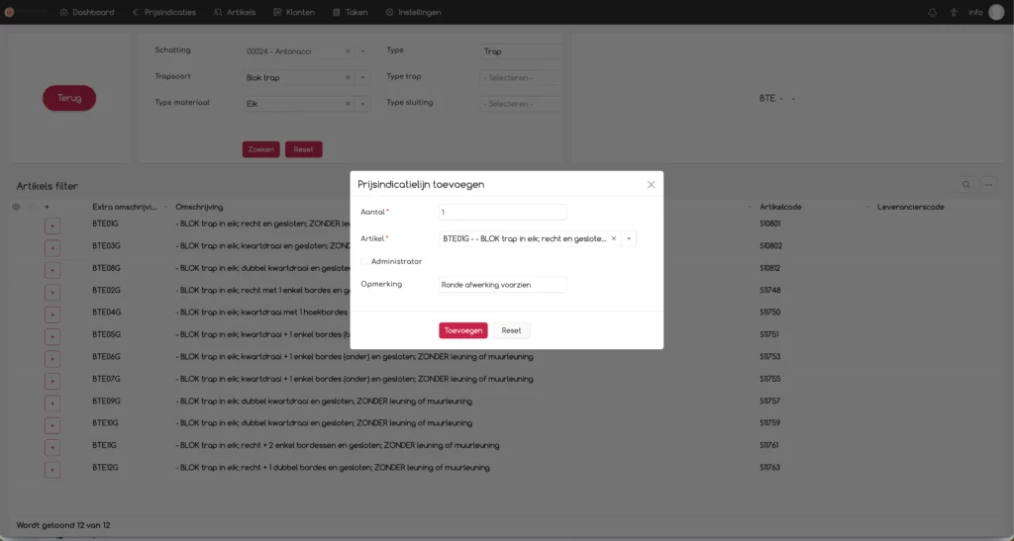Open the user avatar in top bar
Screen dimensions: 1014x541
coord(996,12)
